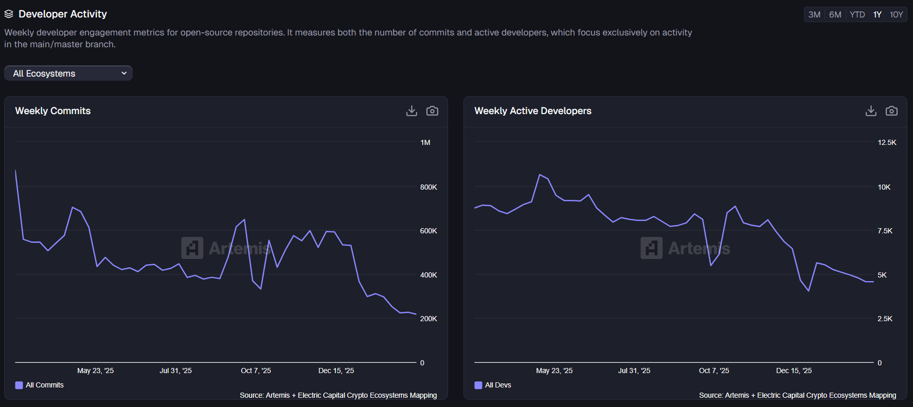Click Artemis watermark logo in commits chart
Image resolution: width=913 pixels, height=407 pixels.
(192, 248)
